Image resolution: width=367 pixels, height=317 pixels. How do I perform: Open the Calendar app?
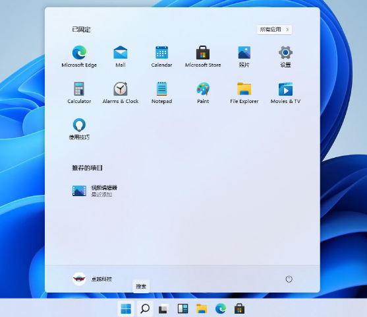[161, 57]
